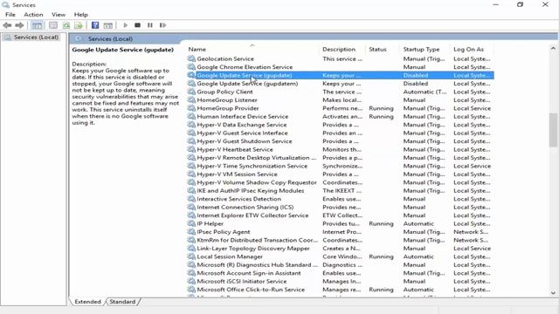The height and width of the screenshot is (314, 559).
Task: Select Hyper-V Remote Desktop Virtualization service
Action: tap(340, 158)
